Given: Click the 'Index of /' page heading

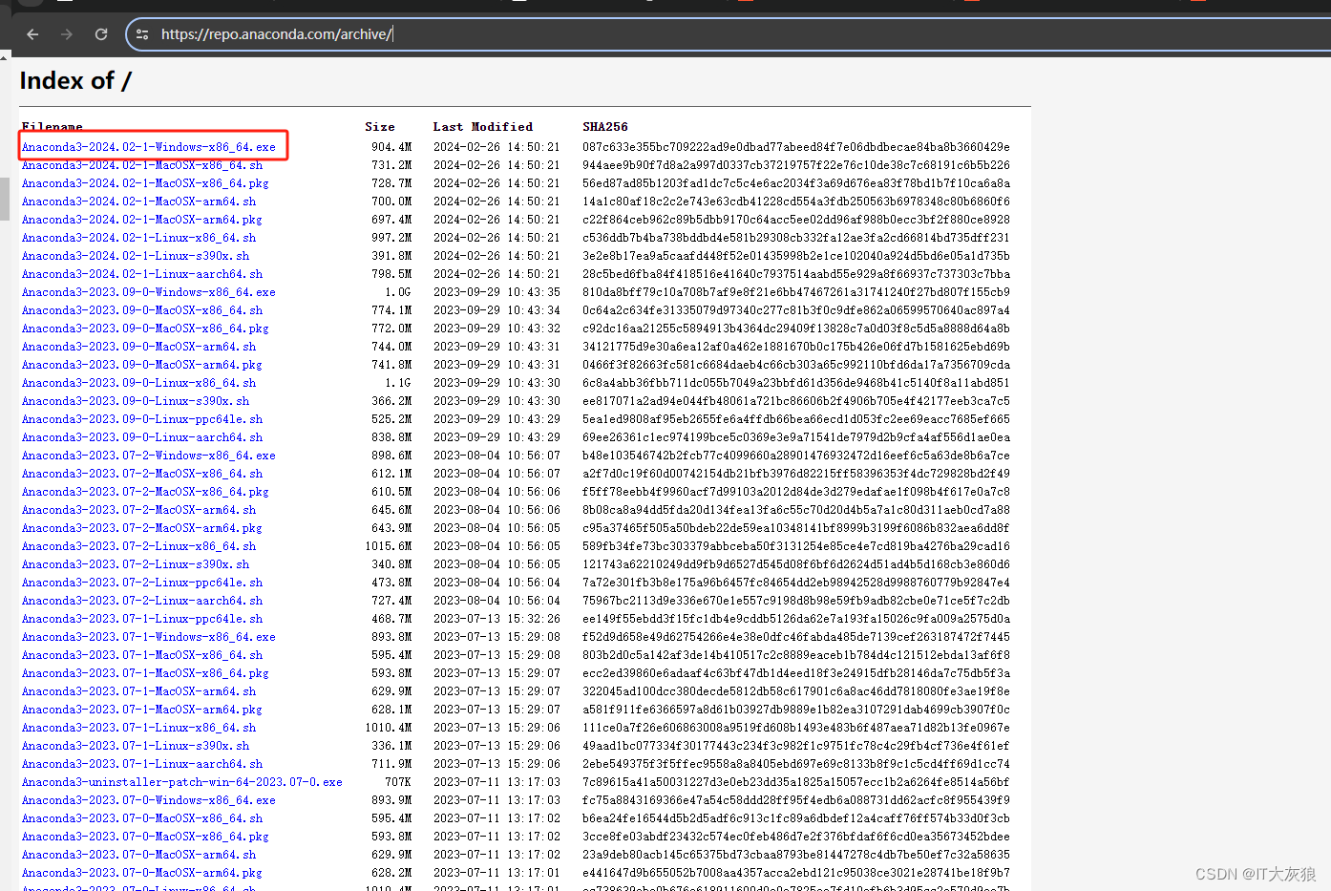Looking at the screenshot, I should 75,81.
